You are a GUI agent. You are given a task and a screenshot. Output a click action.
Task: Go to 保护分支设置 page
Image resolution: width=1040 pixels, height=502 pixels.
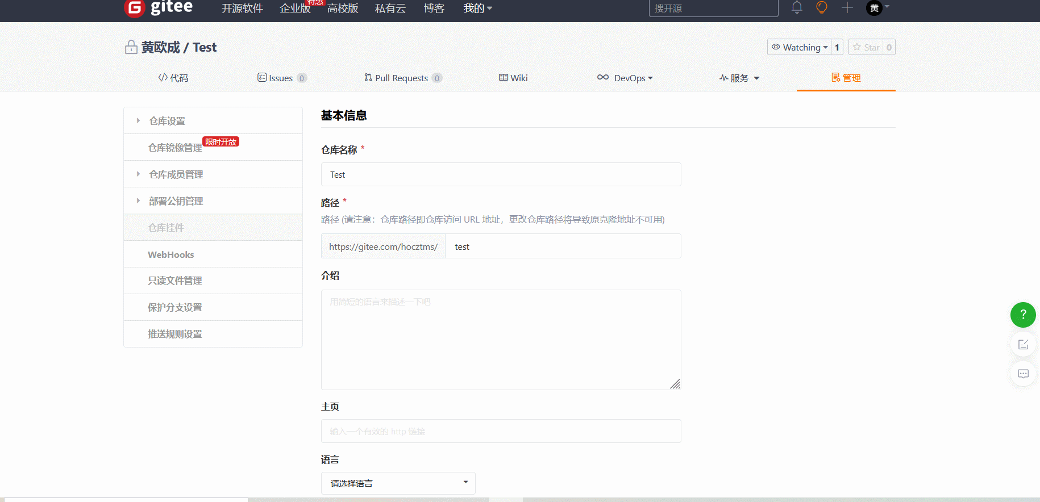(175, 307)
